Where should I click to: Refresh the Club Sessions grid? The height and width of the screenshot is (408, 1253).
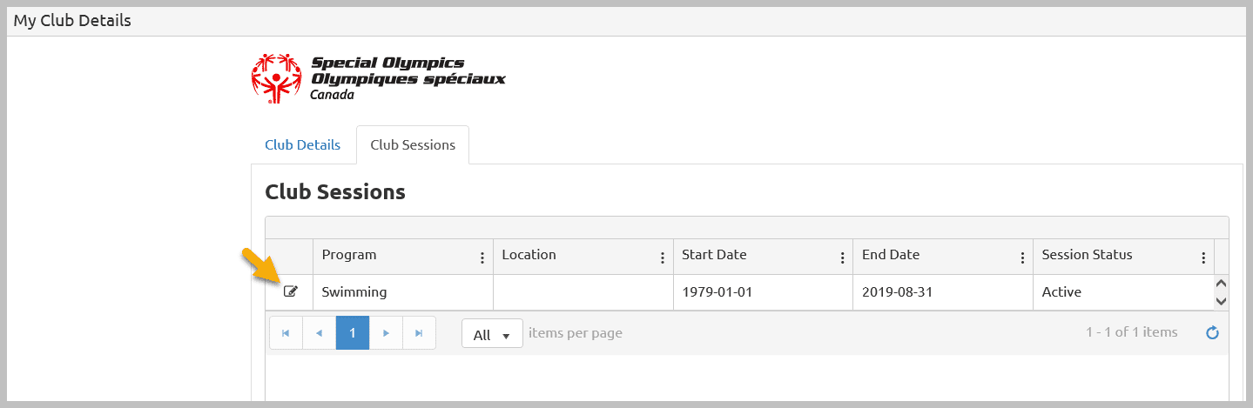1212,332
